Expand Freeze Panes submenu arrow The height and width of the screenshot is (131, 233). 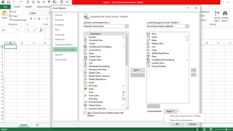click(x=124, y=105)
